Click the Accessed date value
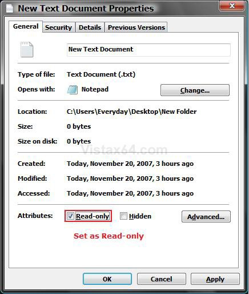This screenshot has height=294, width=249. point(130,193)
